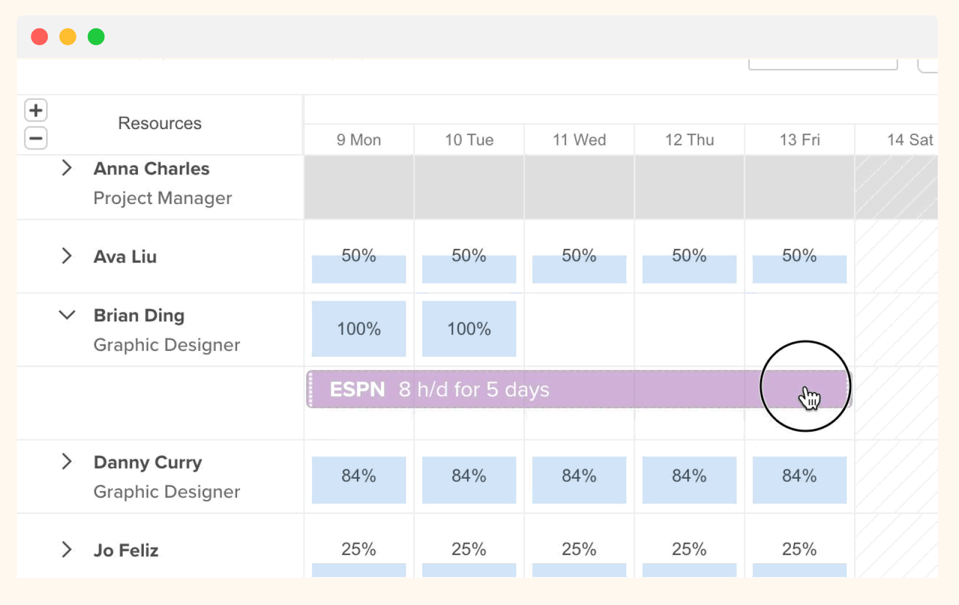959x605 pixels.
Task: Click the Resources column header
Action: pos(160,123)
